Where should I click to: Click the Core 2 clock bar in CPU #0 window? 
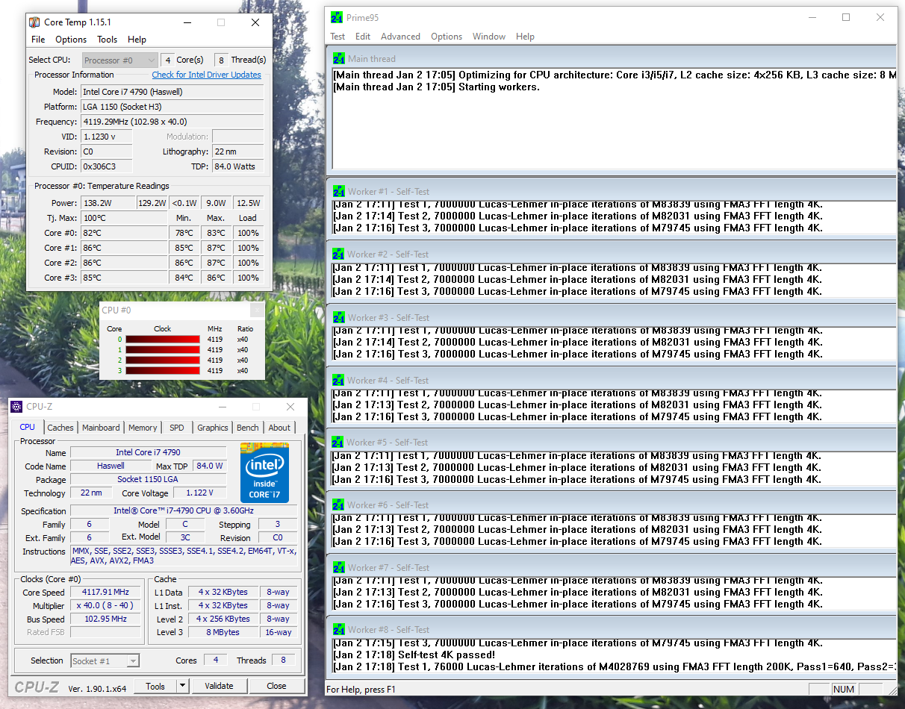[x=163, y=360]
